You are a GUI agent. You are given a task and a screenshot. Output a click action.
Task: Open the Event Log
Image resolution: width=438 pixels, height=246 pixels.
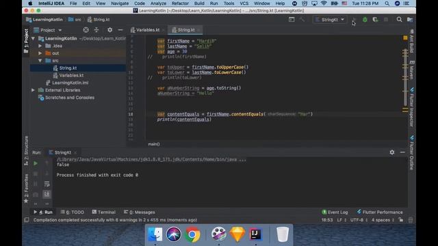[x=335, y=212]
